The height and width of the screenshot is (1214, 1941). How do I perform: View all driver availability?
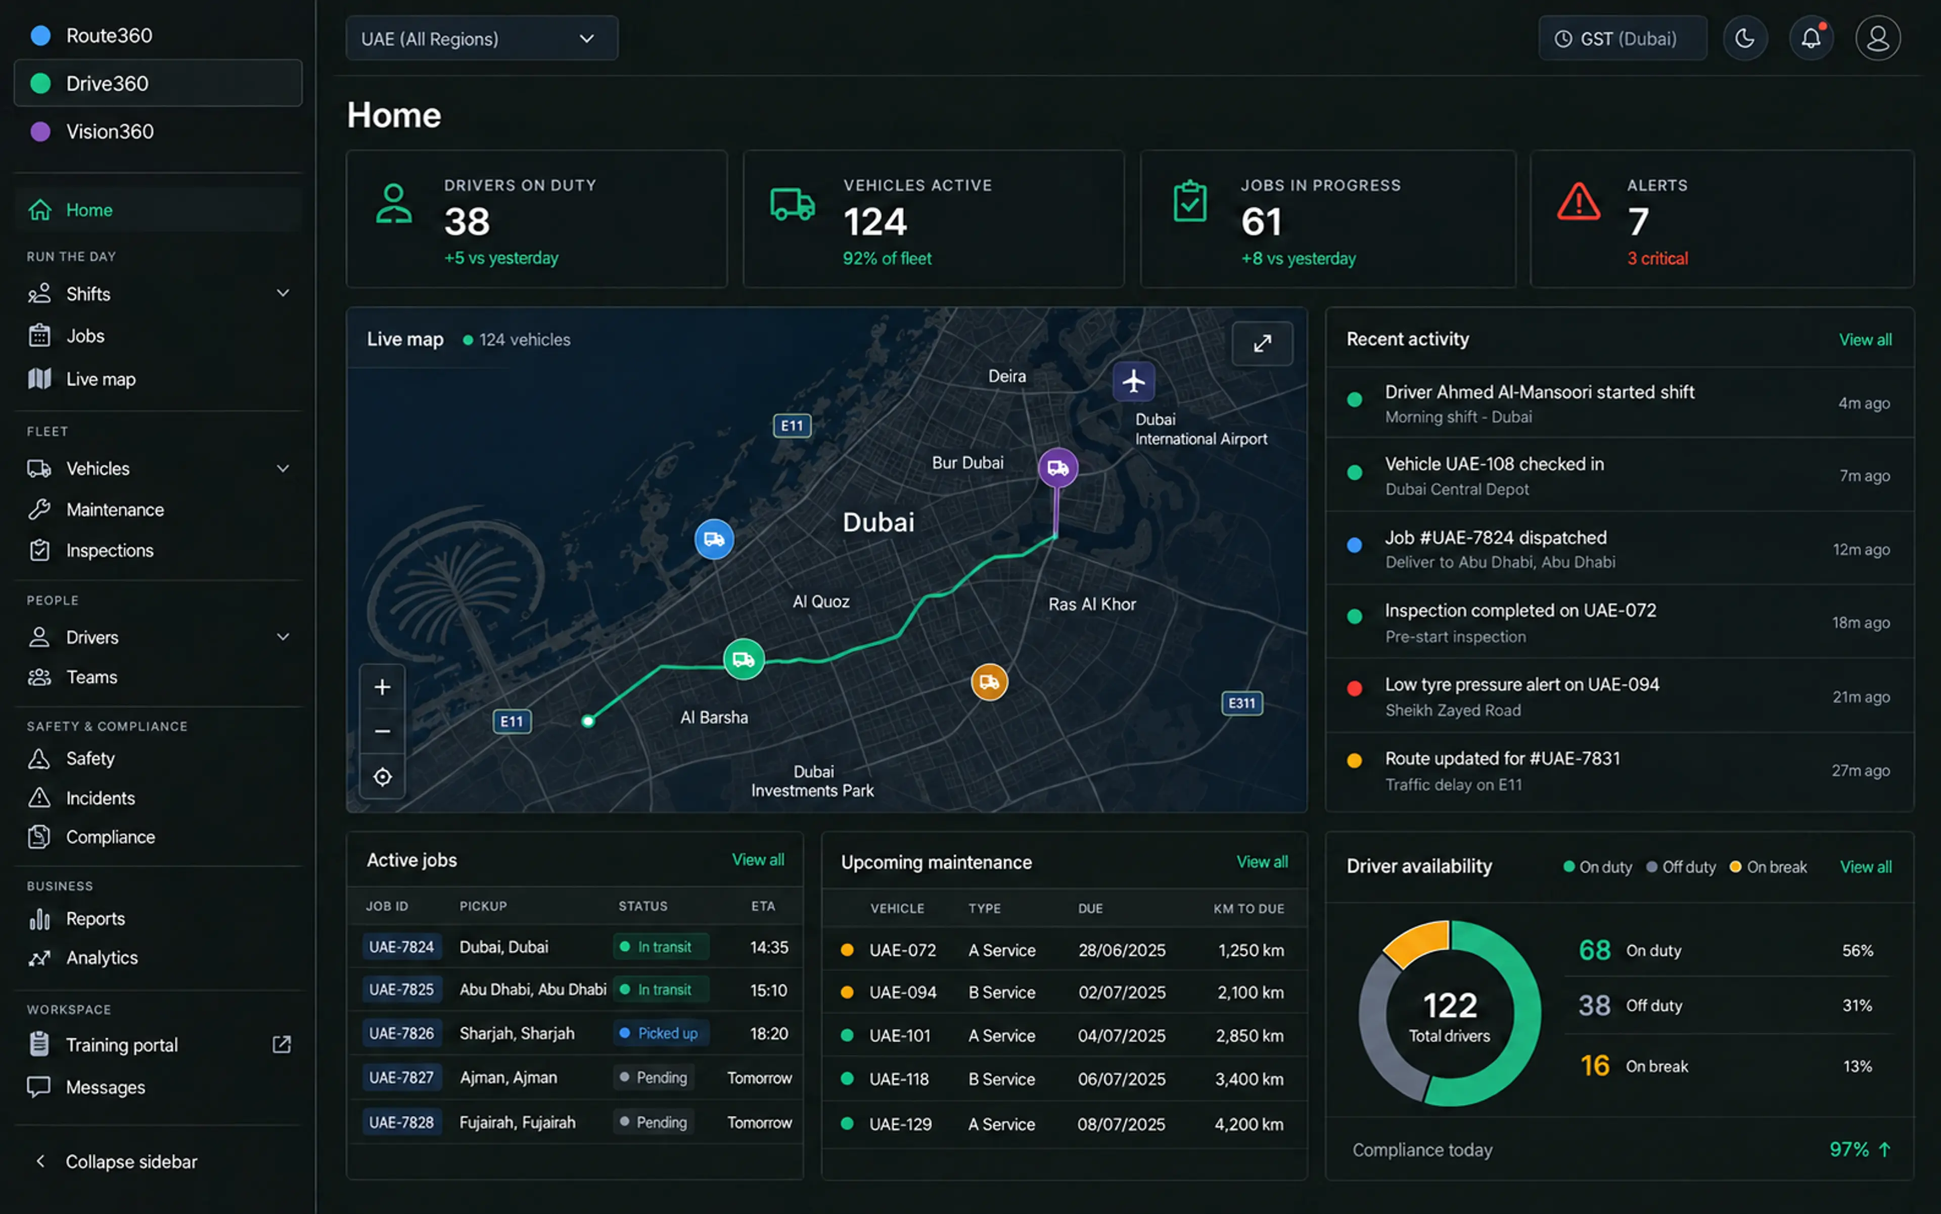pyautogui.click(x=1865, y=866)
